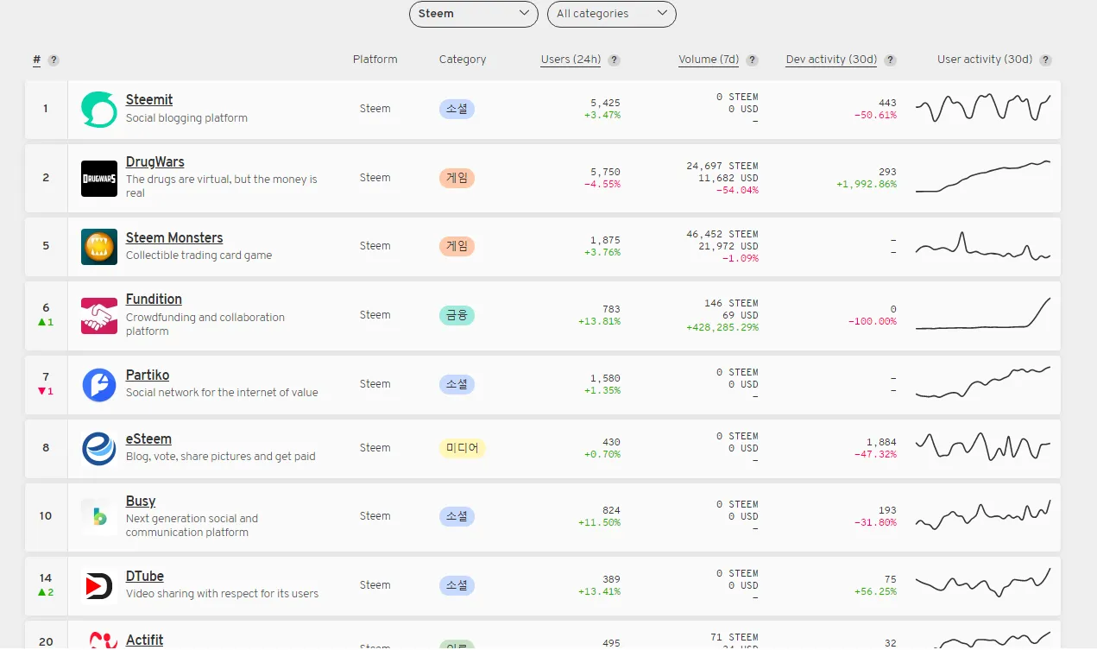Open the Partiko dapp link
The height and width of the screenshot is (650, 1097).
pyautogui.click(x=148, y=375)
